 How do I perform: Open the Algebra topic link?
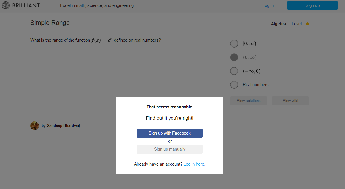278,24
